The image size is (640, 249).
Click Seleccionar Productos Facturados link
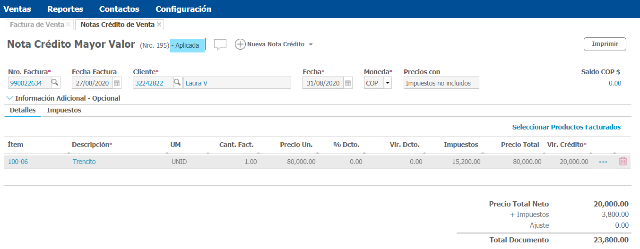click(566, 127)
